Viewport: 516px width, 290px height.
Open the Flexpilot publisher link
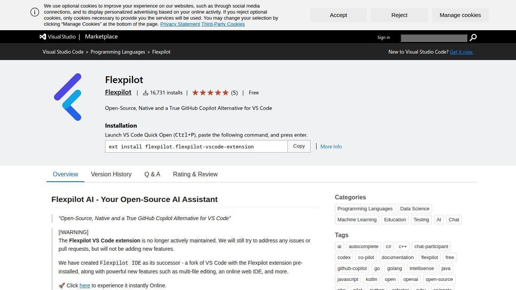(x=118, y=93)
